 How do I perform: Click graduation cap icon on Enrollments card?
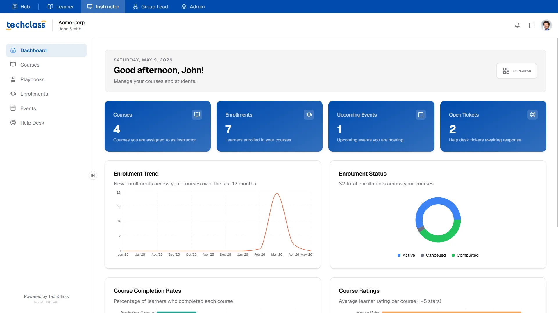[309, 114]
